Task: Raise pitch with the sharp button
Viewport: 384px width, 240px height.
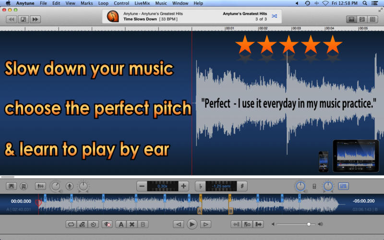Action: [x=242, y=186]
